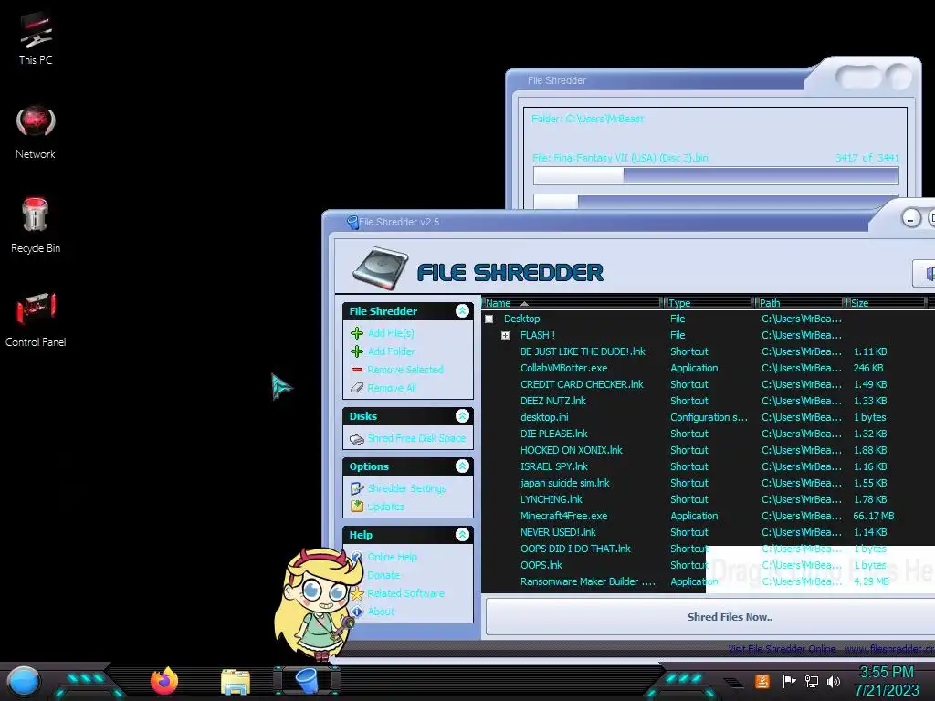Open File Explorer from the taskbar

[x=235, y=681]
